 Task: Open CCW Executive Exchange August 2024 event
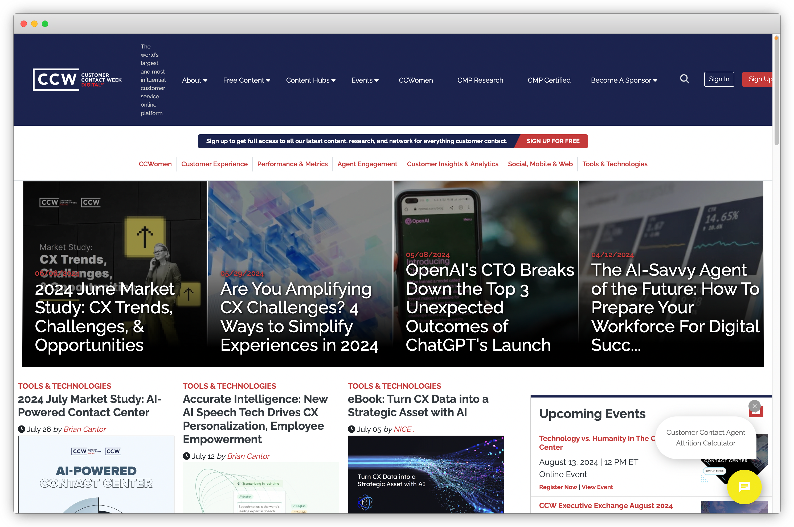click(605, 505)
